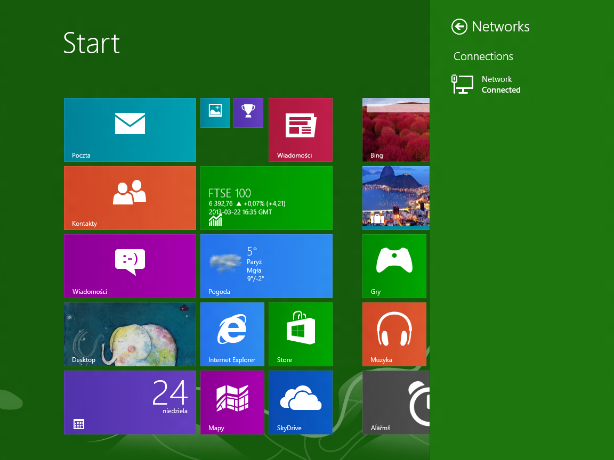Open the travel tile with coastal city photo

tap(396, 198)
